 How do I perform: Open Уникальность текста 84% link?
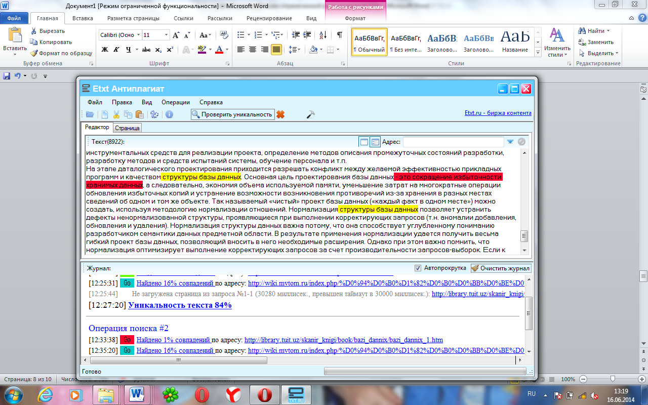(x=180, y=305)
